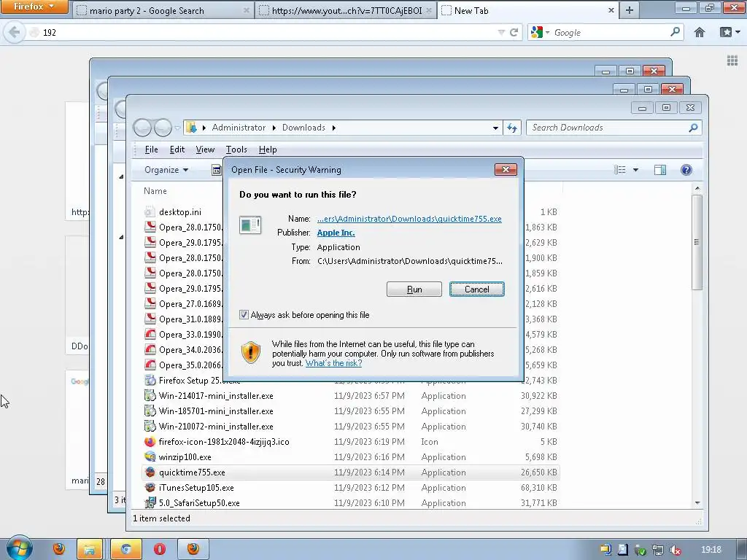The width and height of the screenshot is (747, 560).
Task: Reload the page in Firefox
Action: pyautogui.click(x=514, y=32)
